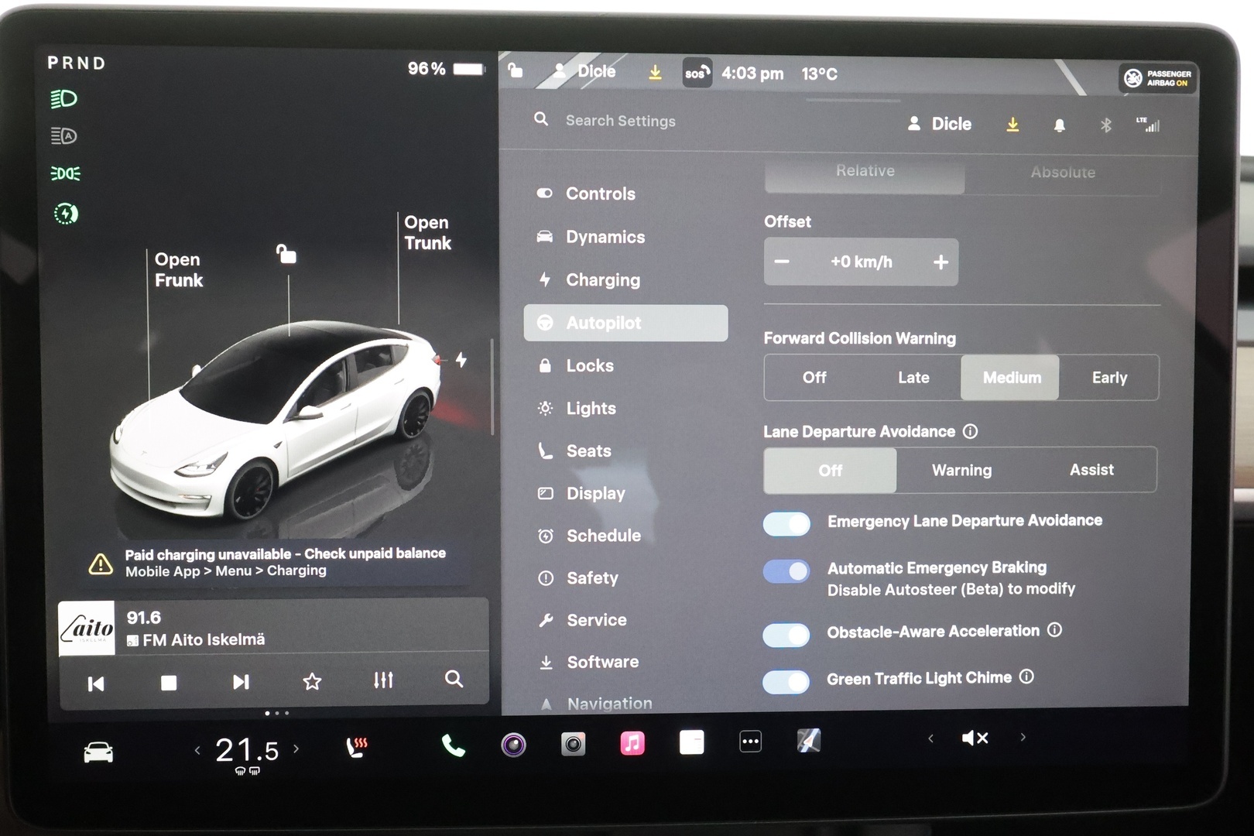Tap the SOS icon in the status bar
This screenshot has width=1254, height=836.
pyautogui.click(x=697, y=74)
